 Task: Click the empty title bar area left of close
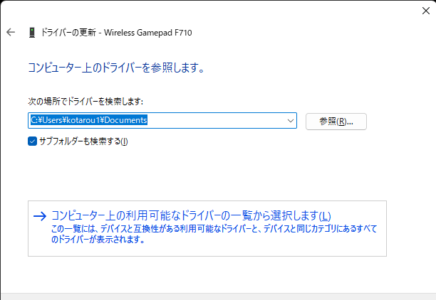click(285, 10)
